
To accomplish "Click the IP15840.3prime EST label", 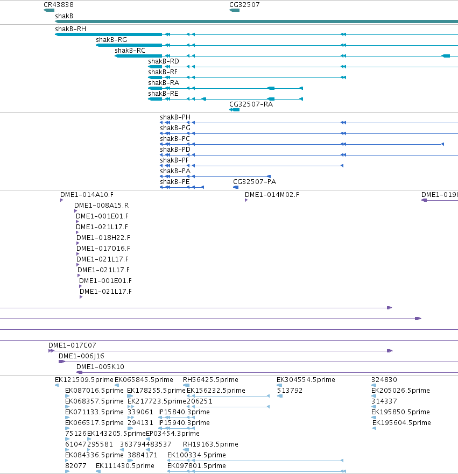I will point(184,412).
